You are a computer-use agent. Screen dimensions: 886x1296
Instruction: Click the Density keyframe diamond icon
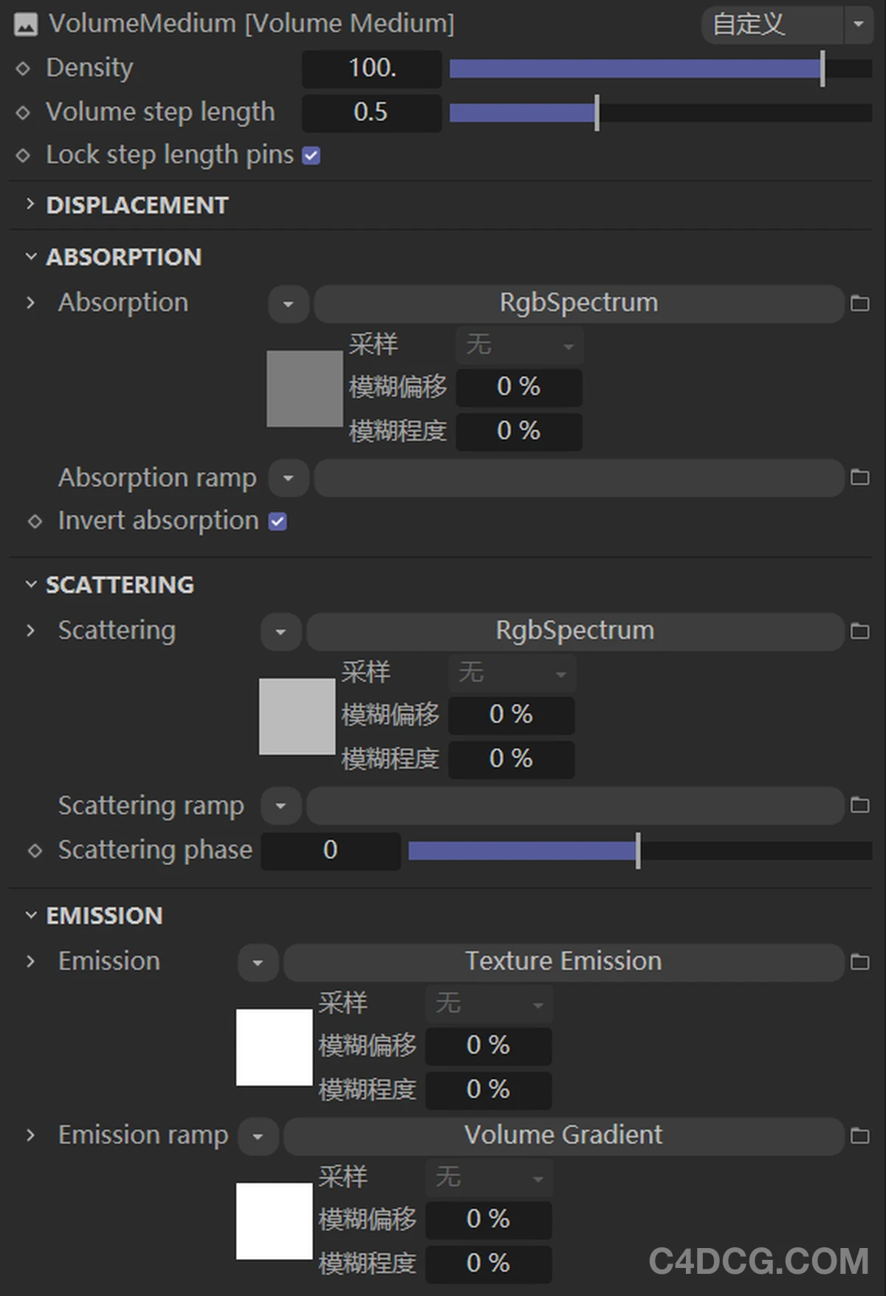click(23, 69)
